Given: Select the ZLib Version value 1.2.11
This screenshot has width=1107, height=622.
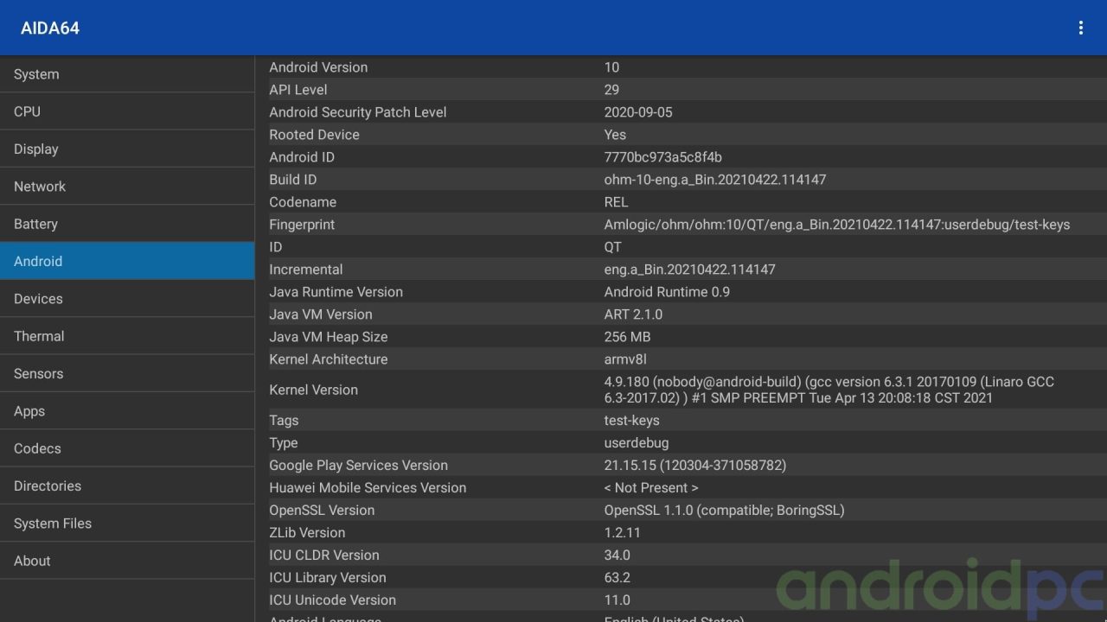Looking at the screenshot, I should [x=623, y=533].
